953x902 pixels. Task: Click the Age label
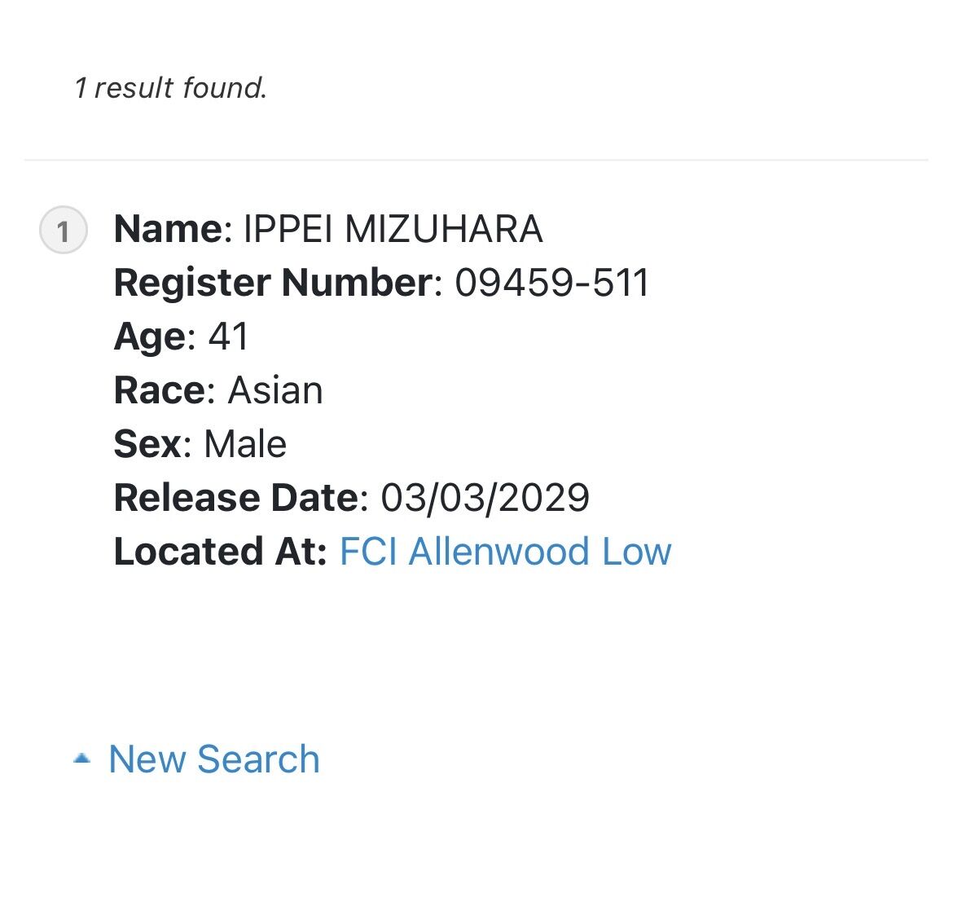[x=150, y=337]
